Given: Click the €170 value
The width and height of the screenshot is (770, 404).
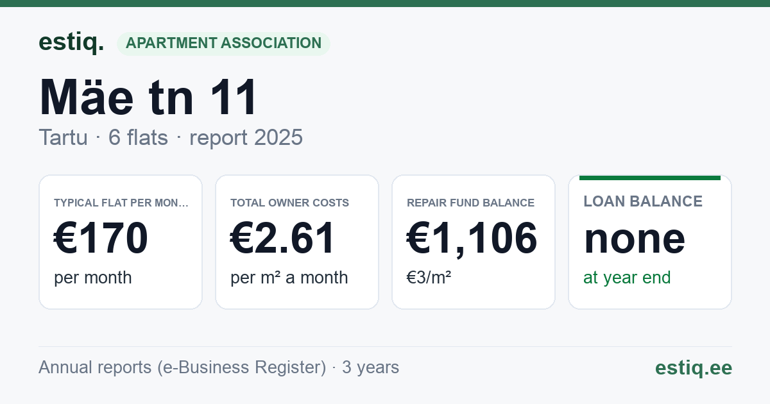Looking at the screenshot, I should [x=101, y=239].
